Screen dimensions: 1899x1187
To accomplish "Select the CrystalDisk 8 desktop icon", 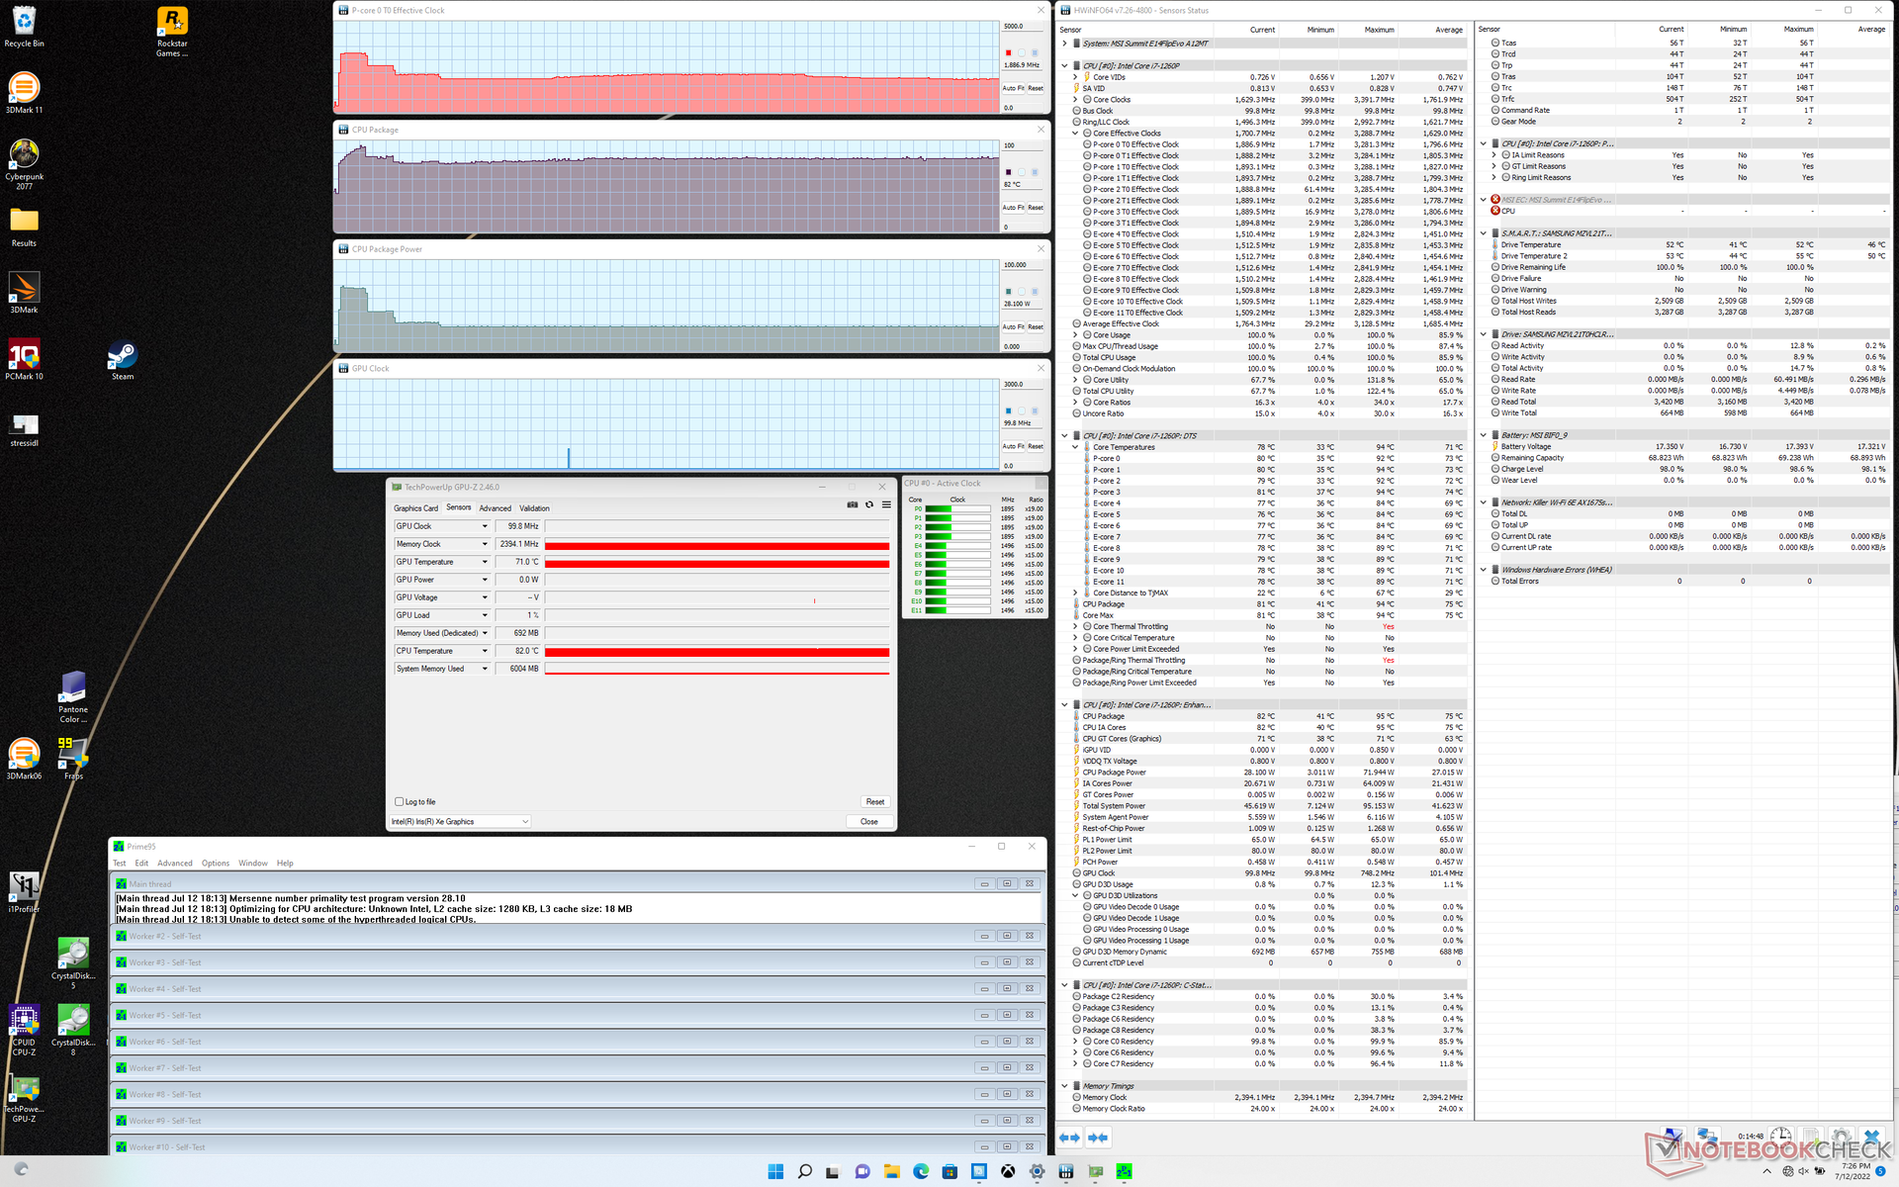I will [73, 1030].
